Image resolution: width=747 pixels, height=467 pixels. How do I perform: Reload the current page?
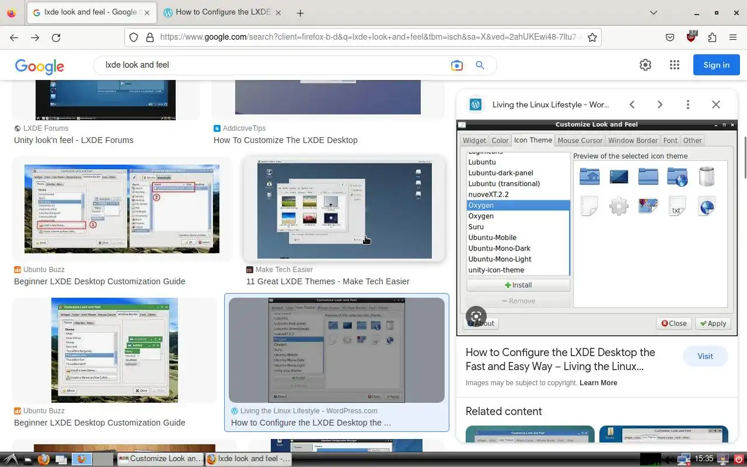click(x=56, y=37)
